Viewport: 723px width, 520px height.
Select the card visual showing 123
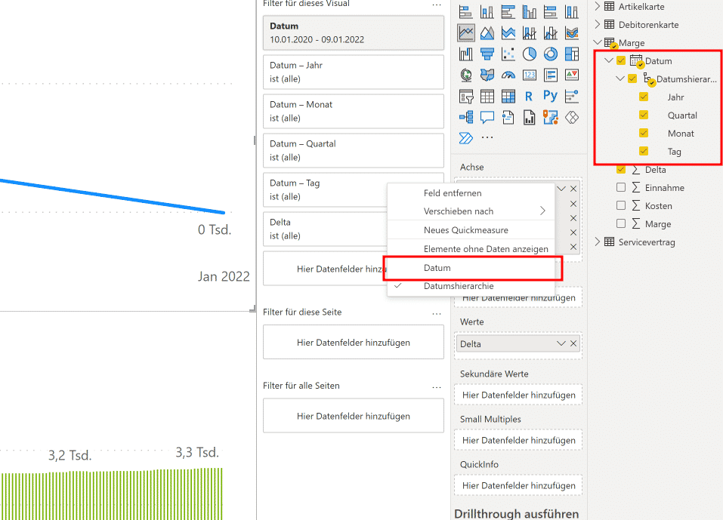[530, 75]
